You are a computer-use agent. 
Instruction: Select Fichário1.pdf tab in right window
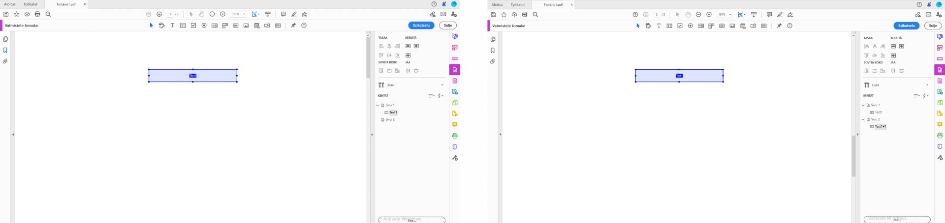coord(553,4)
